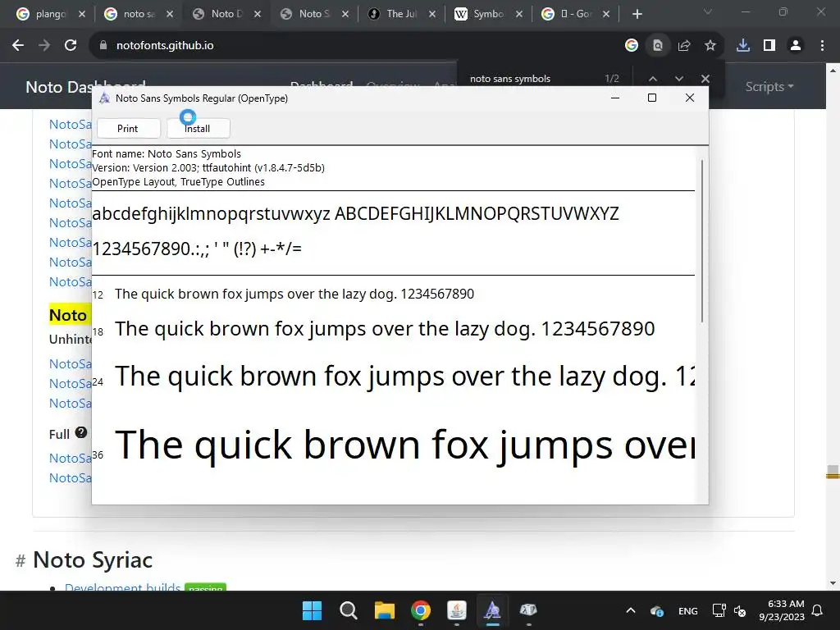Close the Wikipedia 'Symbo' tab

[x=519, y=14]
